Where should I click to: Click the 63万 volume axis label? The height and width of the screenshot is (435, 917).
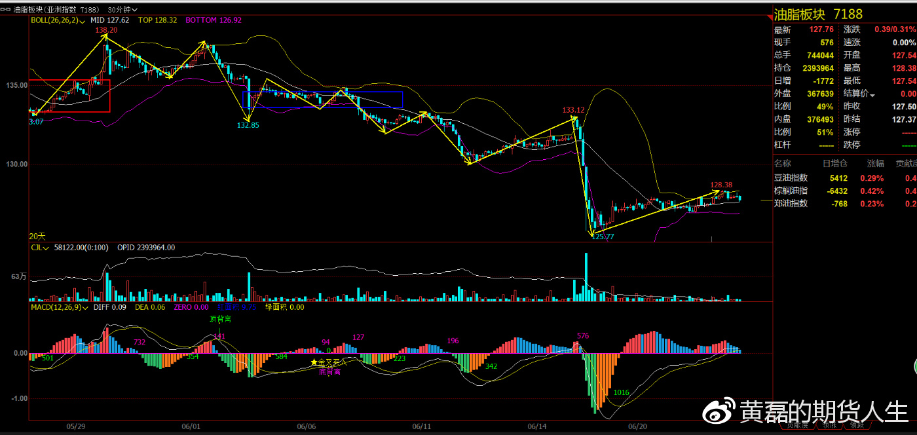tap(18, 276)
